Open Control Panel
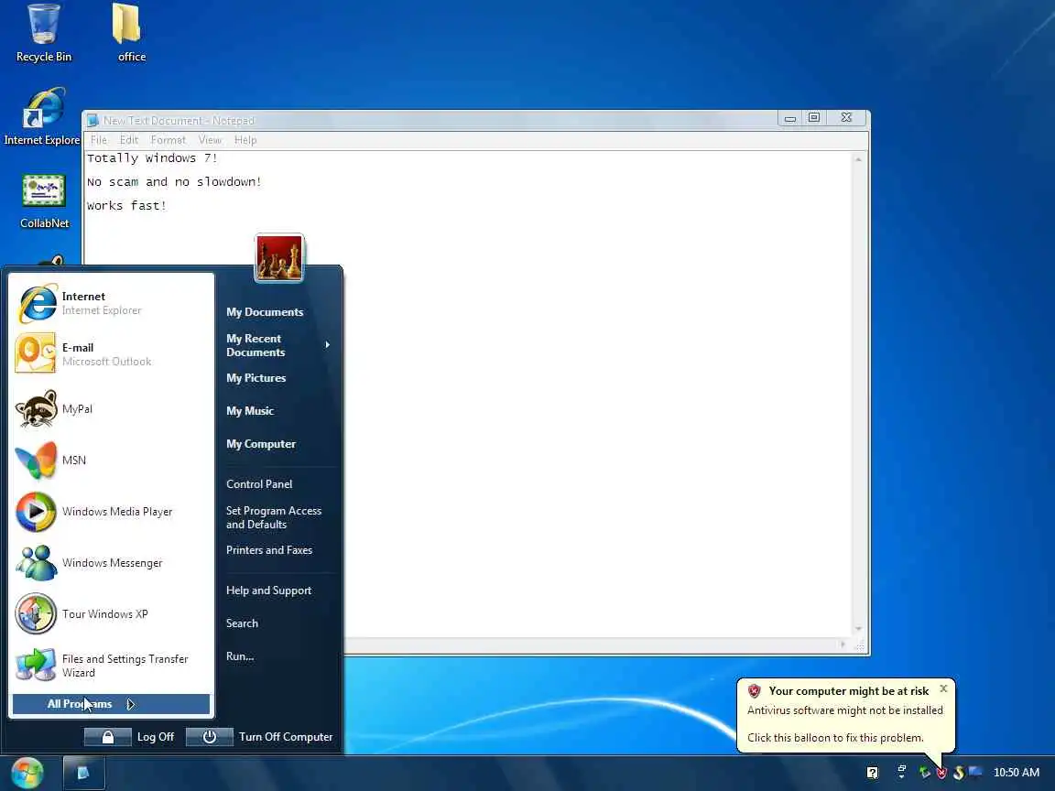 (260, 484)
